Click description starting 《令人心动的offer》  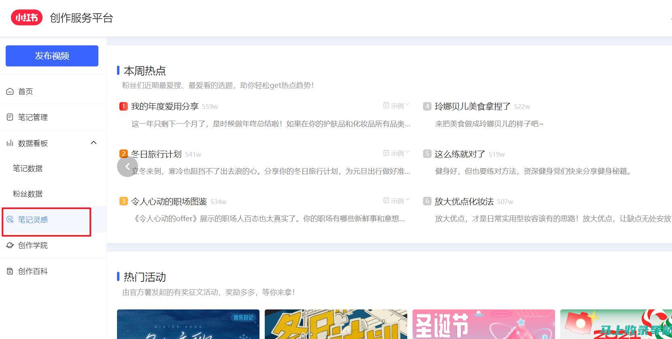click(269, 219)
